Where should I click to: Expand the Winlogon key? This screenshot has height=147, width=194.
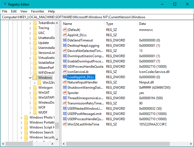[30, 88]
